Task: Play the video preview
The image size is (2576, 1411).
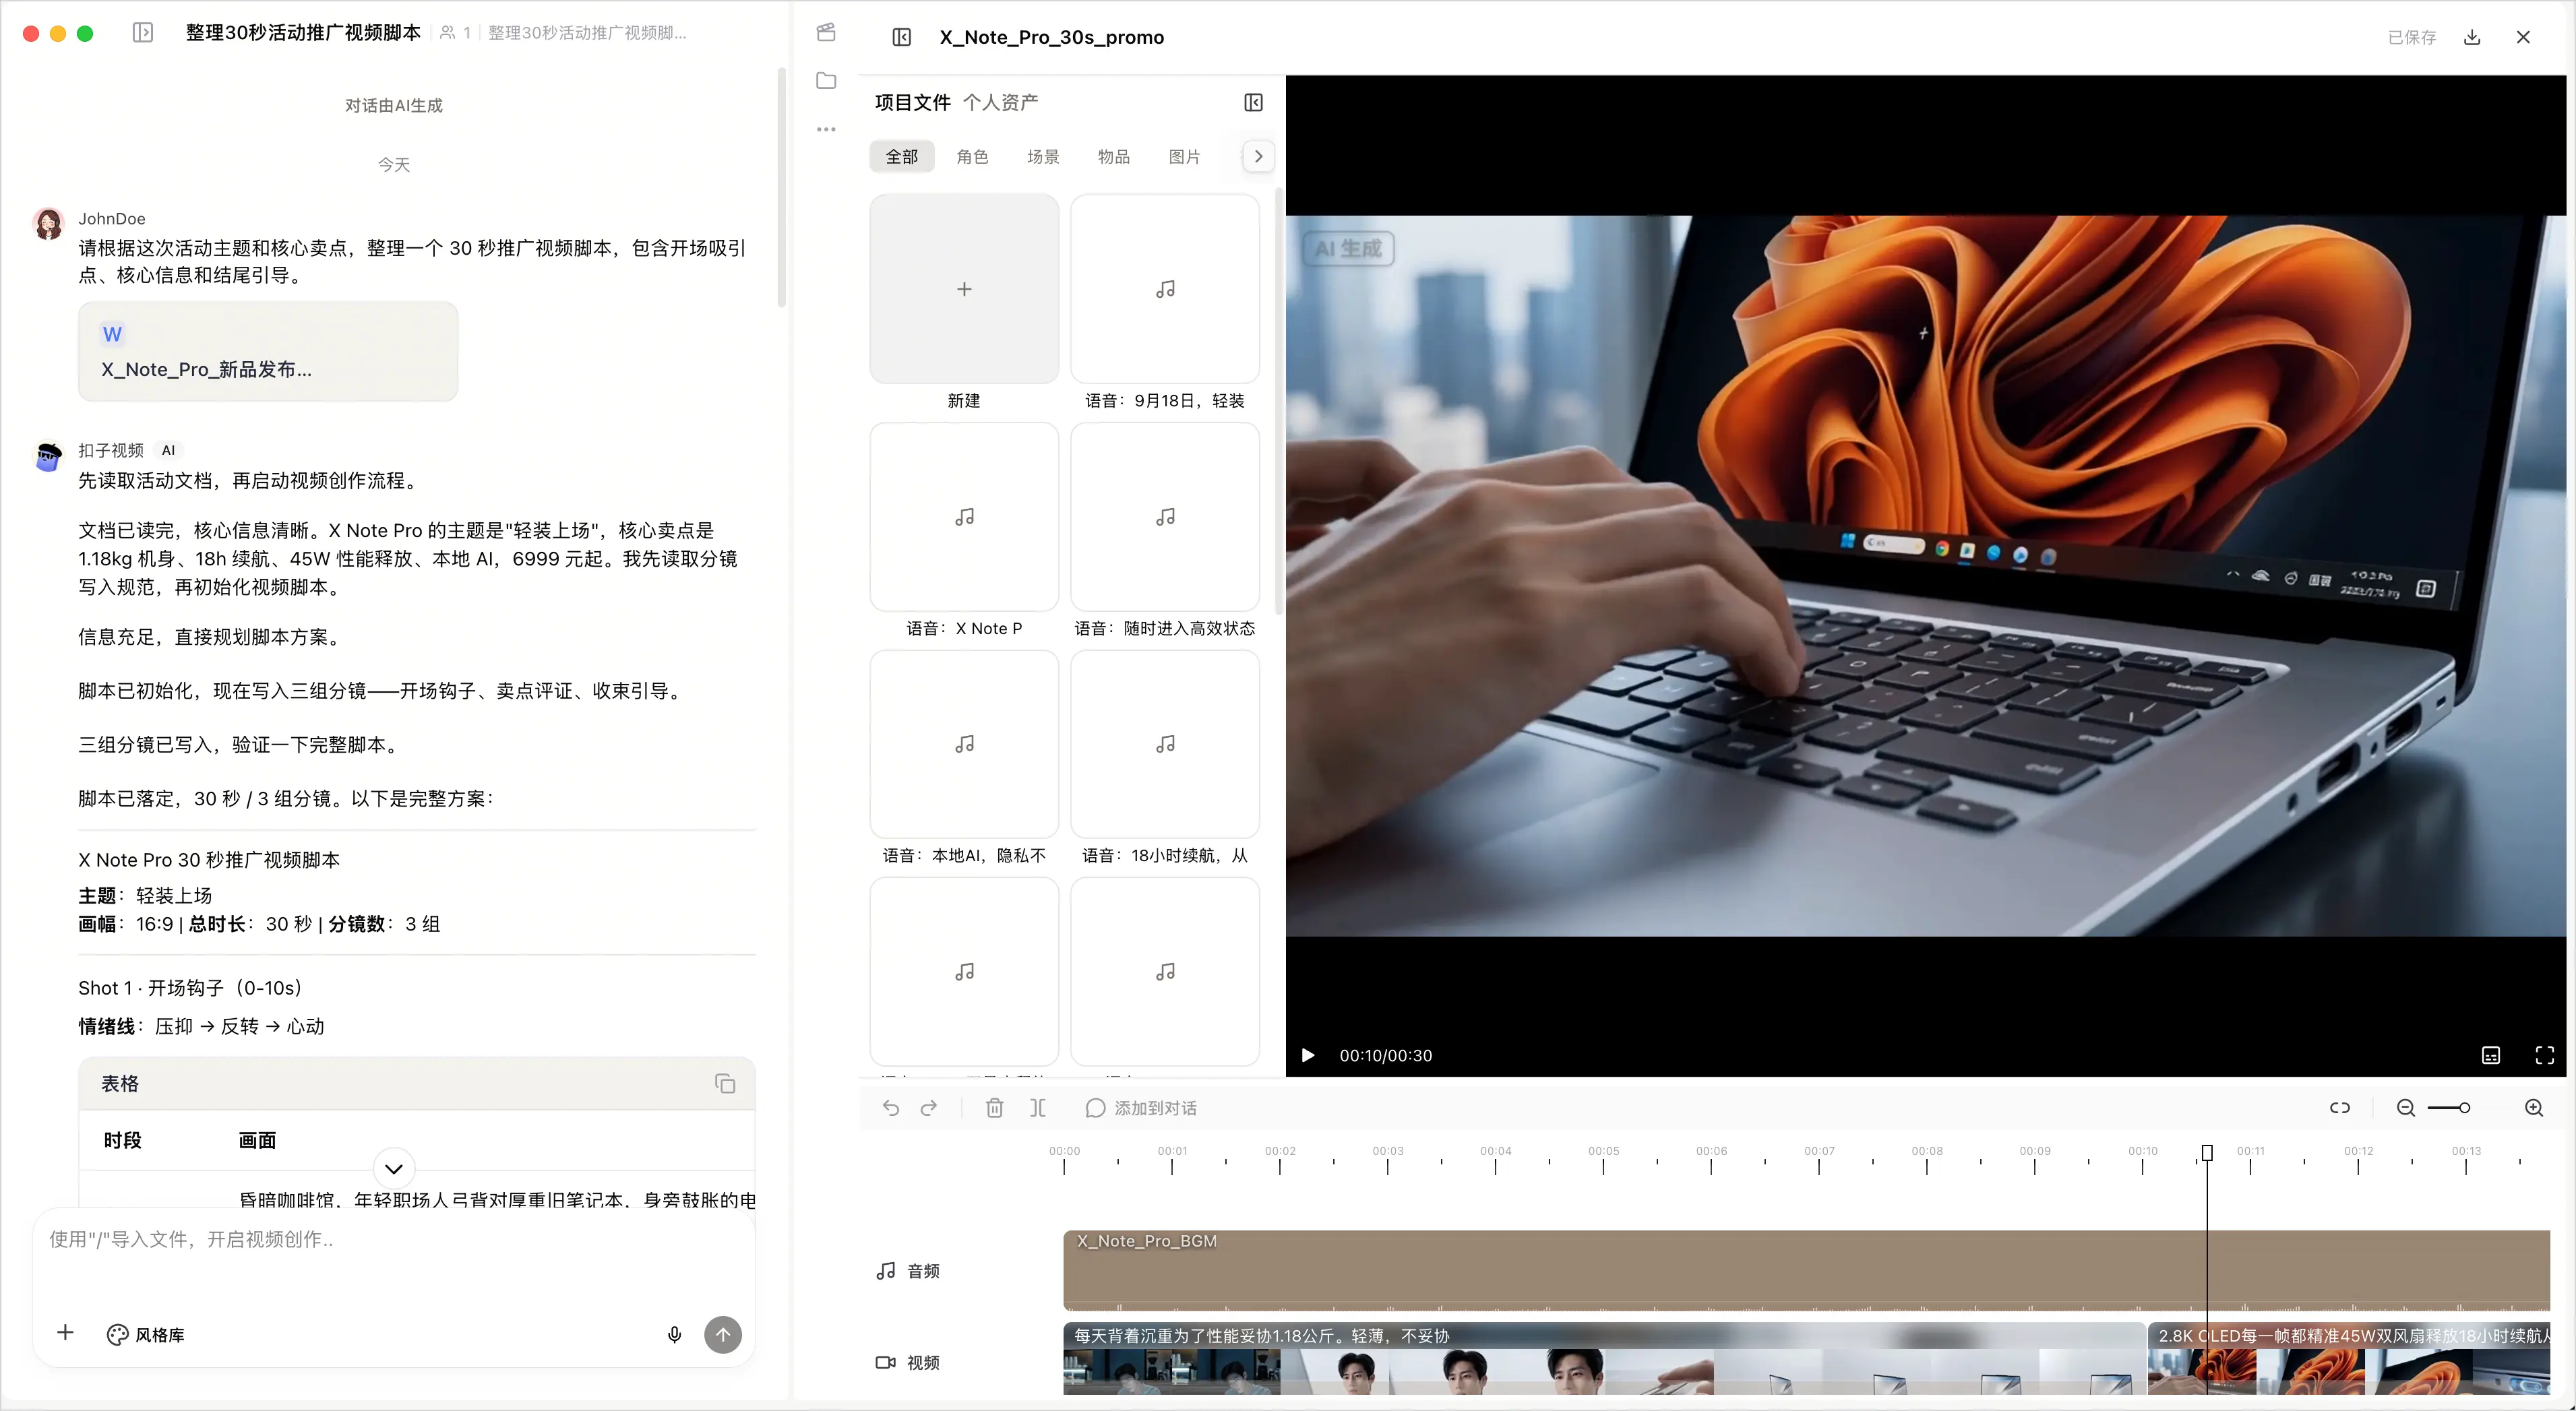Action: tap(1307, 1055)
